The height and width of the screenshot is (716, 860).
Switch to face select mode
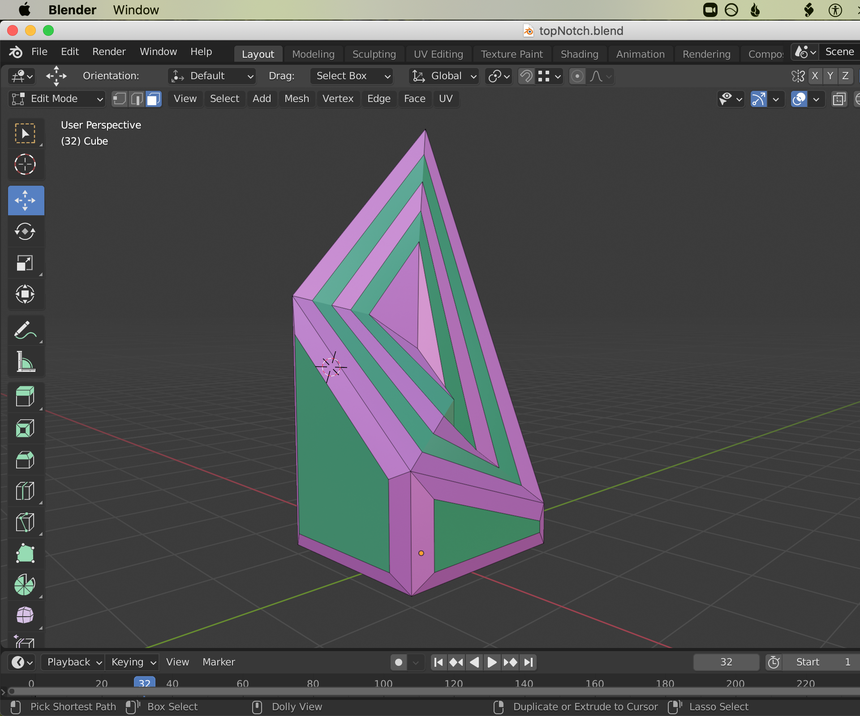coord(154,99)
